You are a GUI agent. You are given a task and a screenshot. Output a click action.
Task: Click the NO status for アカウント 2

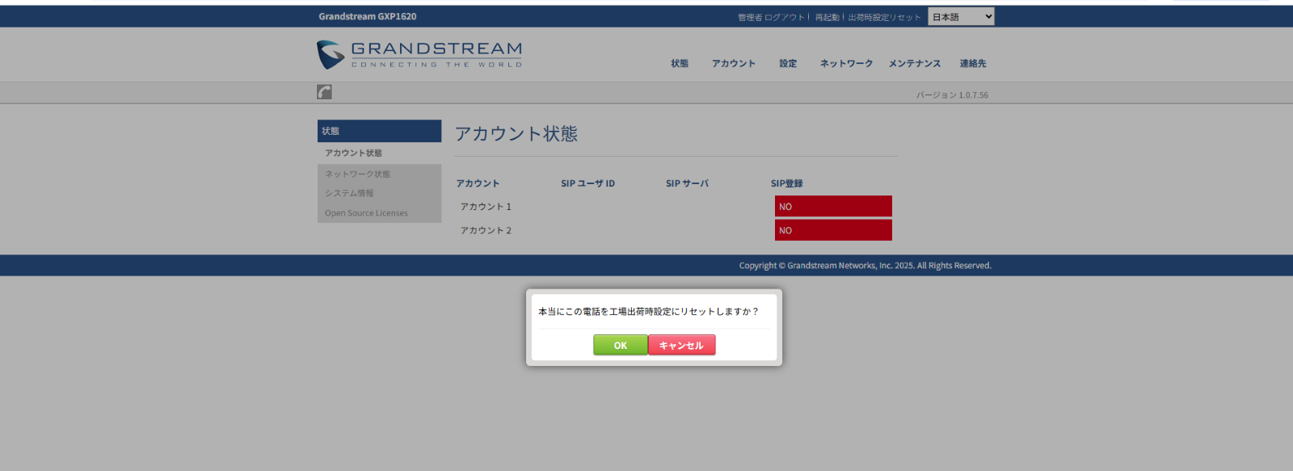point(833,230)
